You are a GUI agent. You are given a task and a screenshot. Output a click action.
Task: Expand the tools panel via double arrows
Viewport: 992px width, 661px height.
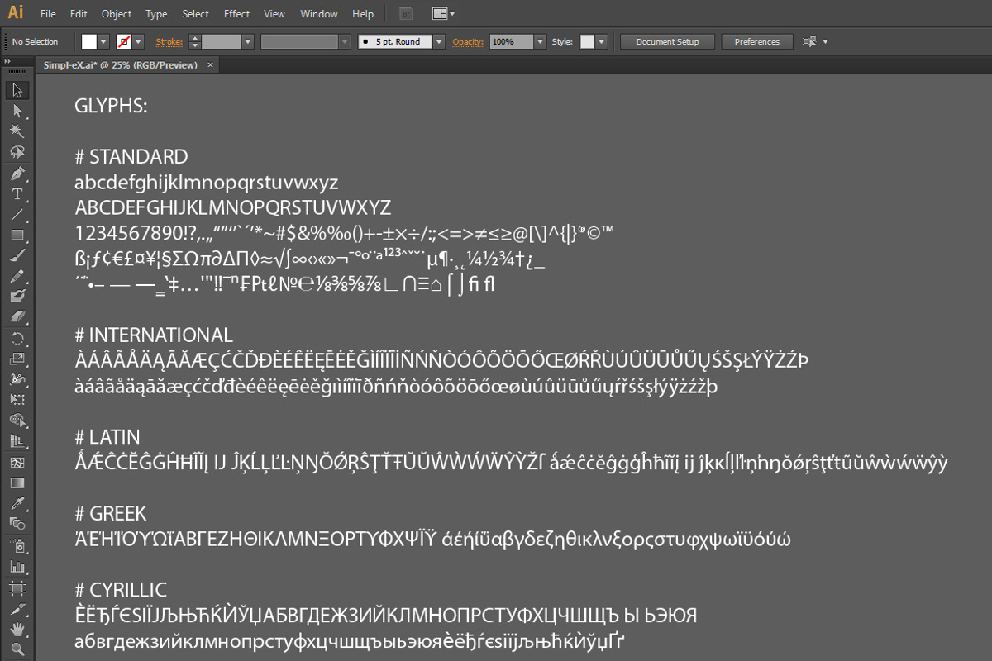[x=8, y=61]
